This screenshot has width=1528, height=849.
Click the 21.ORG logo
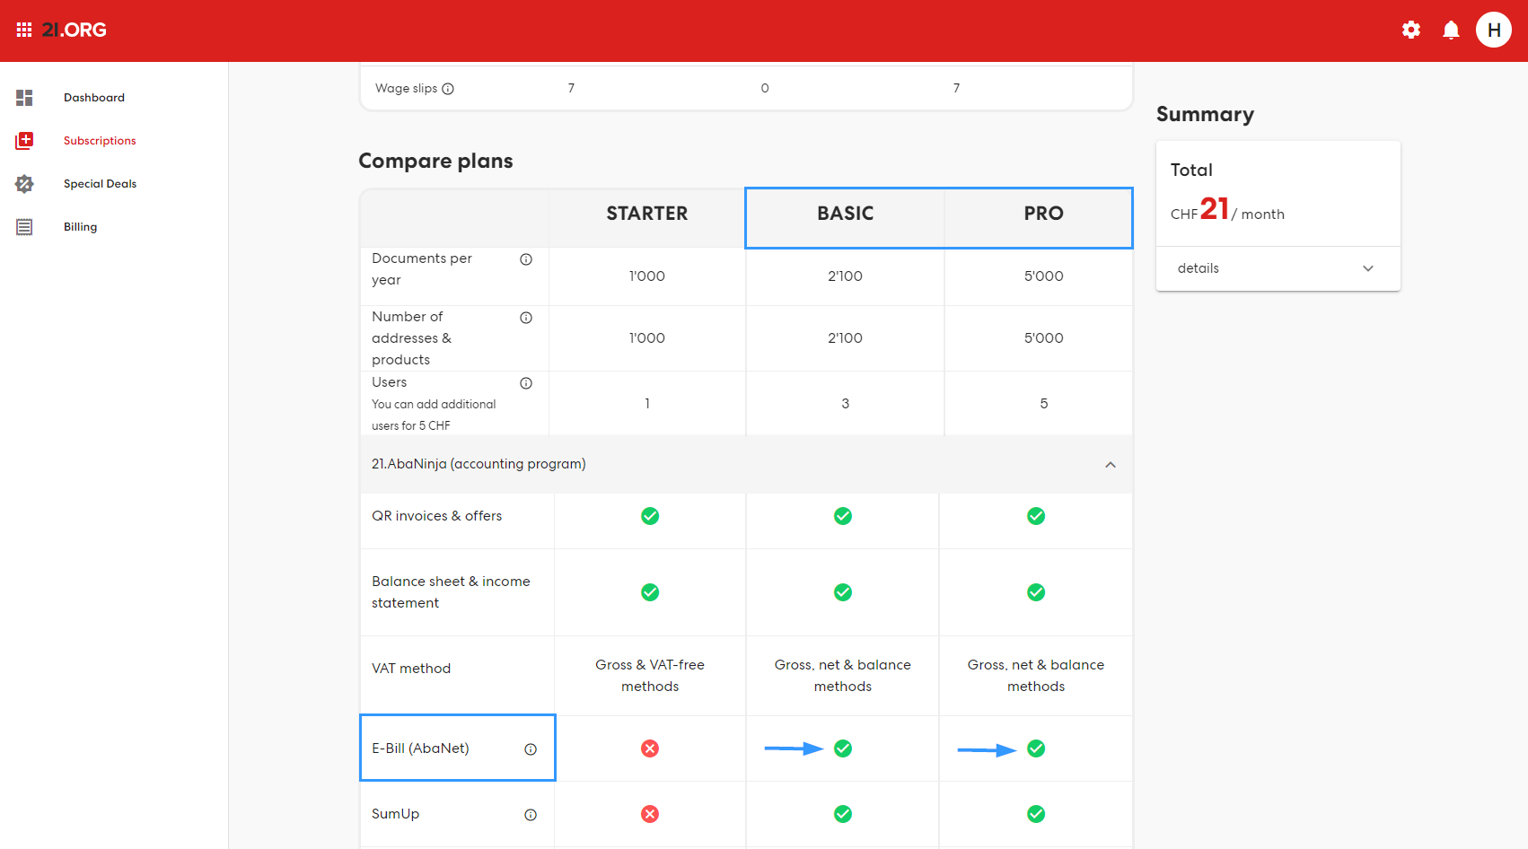coord(75,30)
